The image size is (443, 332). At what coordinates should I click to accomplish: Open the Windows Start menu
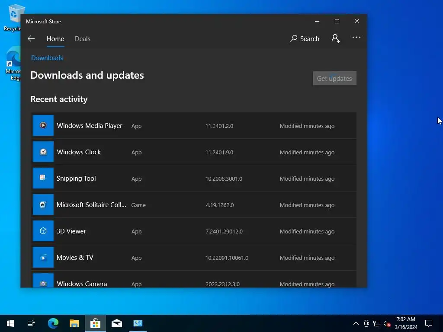[x=10, y=323]
